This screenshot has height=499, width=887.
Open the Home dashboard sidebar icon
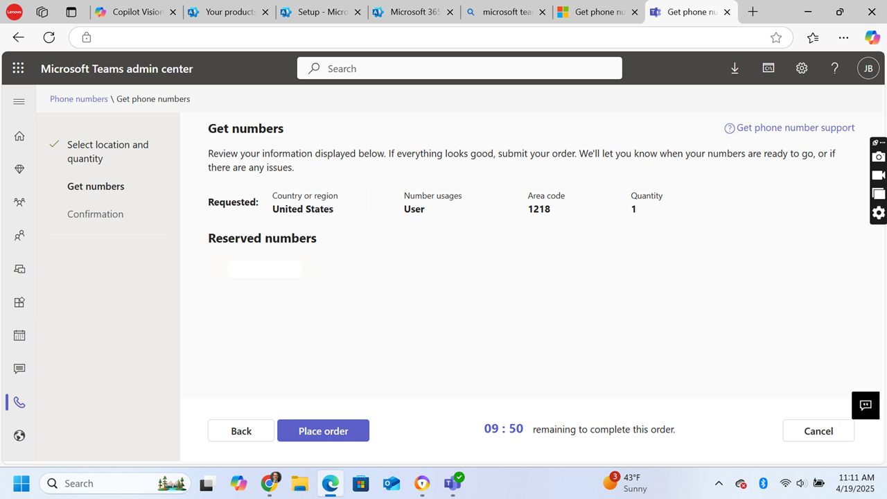19,136
